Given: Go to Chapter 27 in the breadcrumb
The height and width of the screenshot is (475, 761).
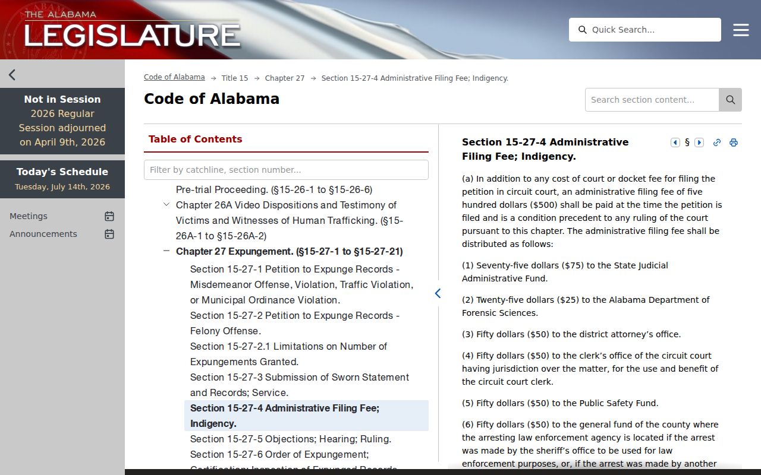Looking at the screenshot, I should [x=285, y=78].
